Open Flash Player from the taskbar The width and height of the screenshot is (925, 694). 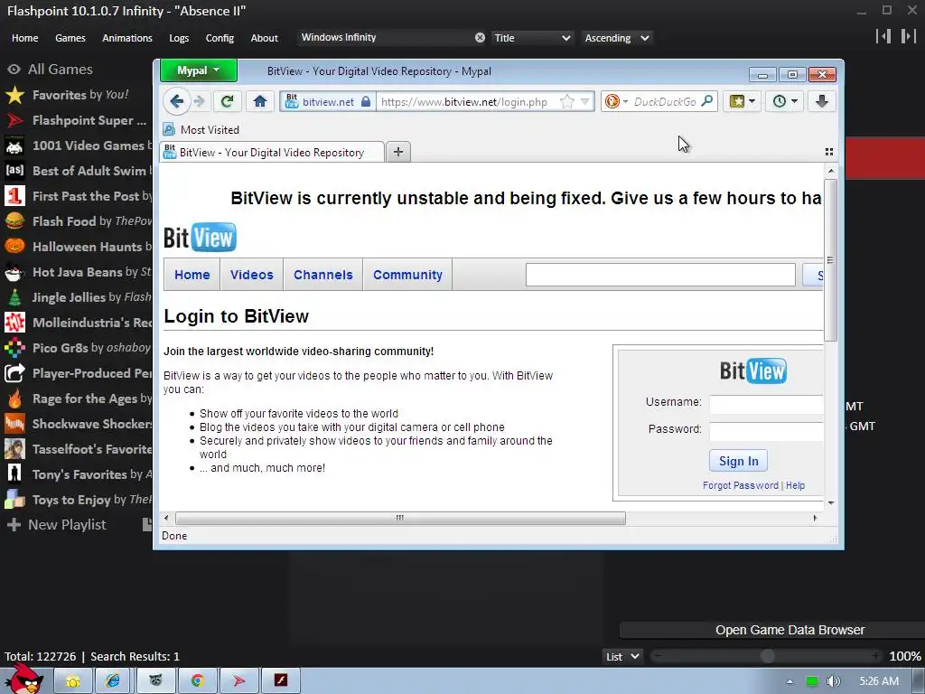[281, 680]
